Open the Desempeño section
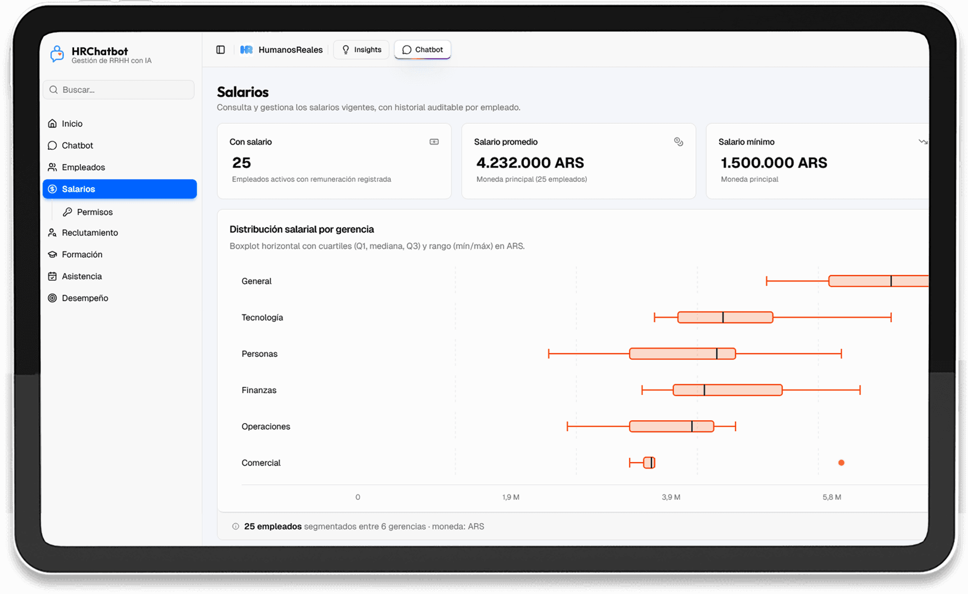This screenshot has width=968, height=594. click(85, 298)
